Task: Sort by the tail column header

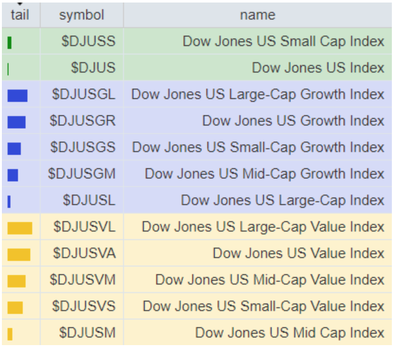Action: click(20, 15)
